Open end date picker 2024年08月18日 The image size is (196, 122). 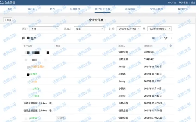pos(159,29)
